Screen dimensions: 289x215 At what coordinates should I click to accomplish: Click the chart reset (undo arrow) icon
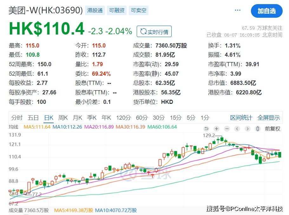click(207, 129)
